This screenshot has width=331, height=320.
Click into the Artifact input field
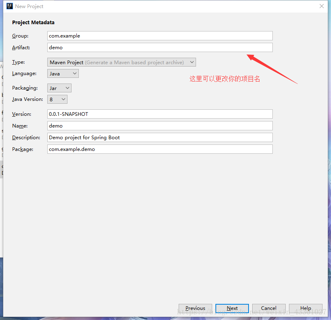pos(160,48)
